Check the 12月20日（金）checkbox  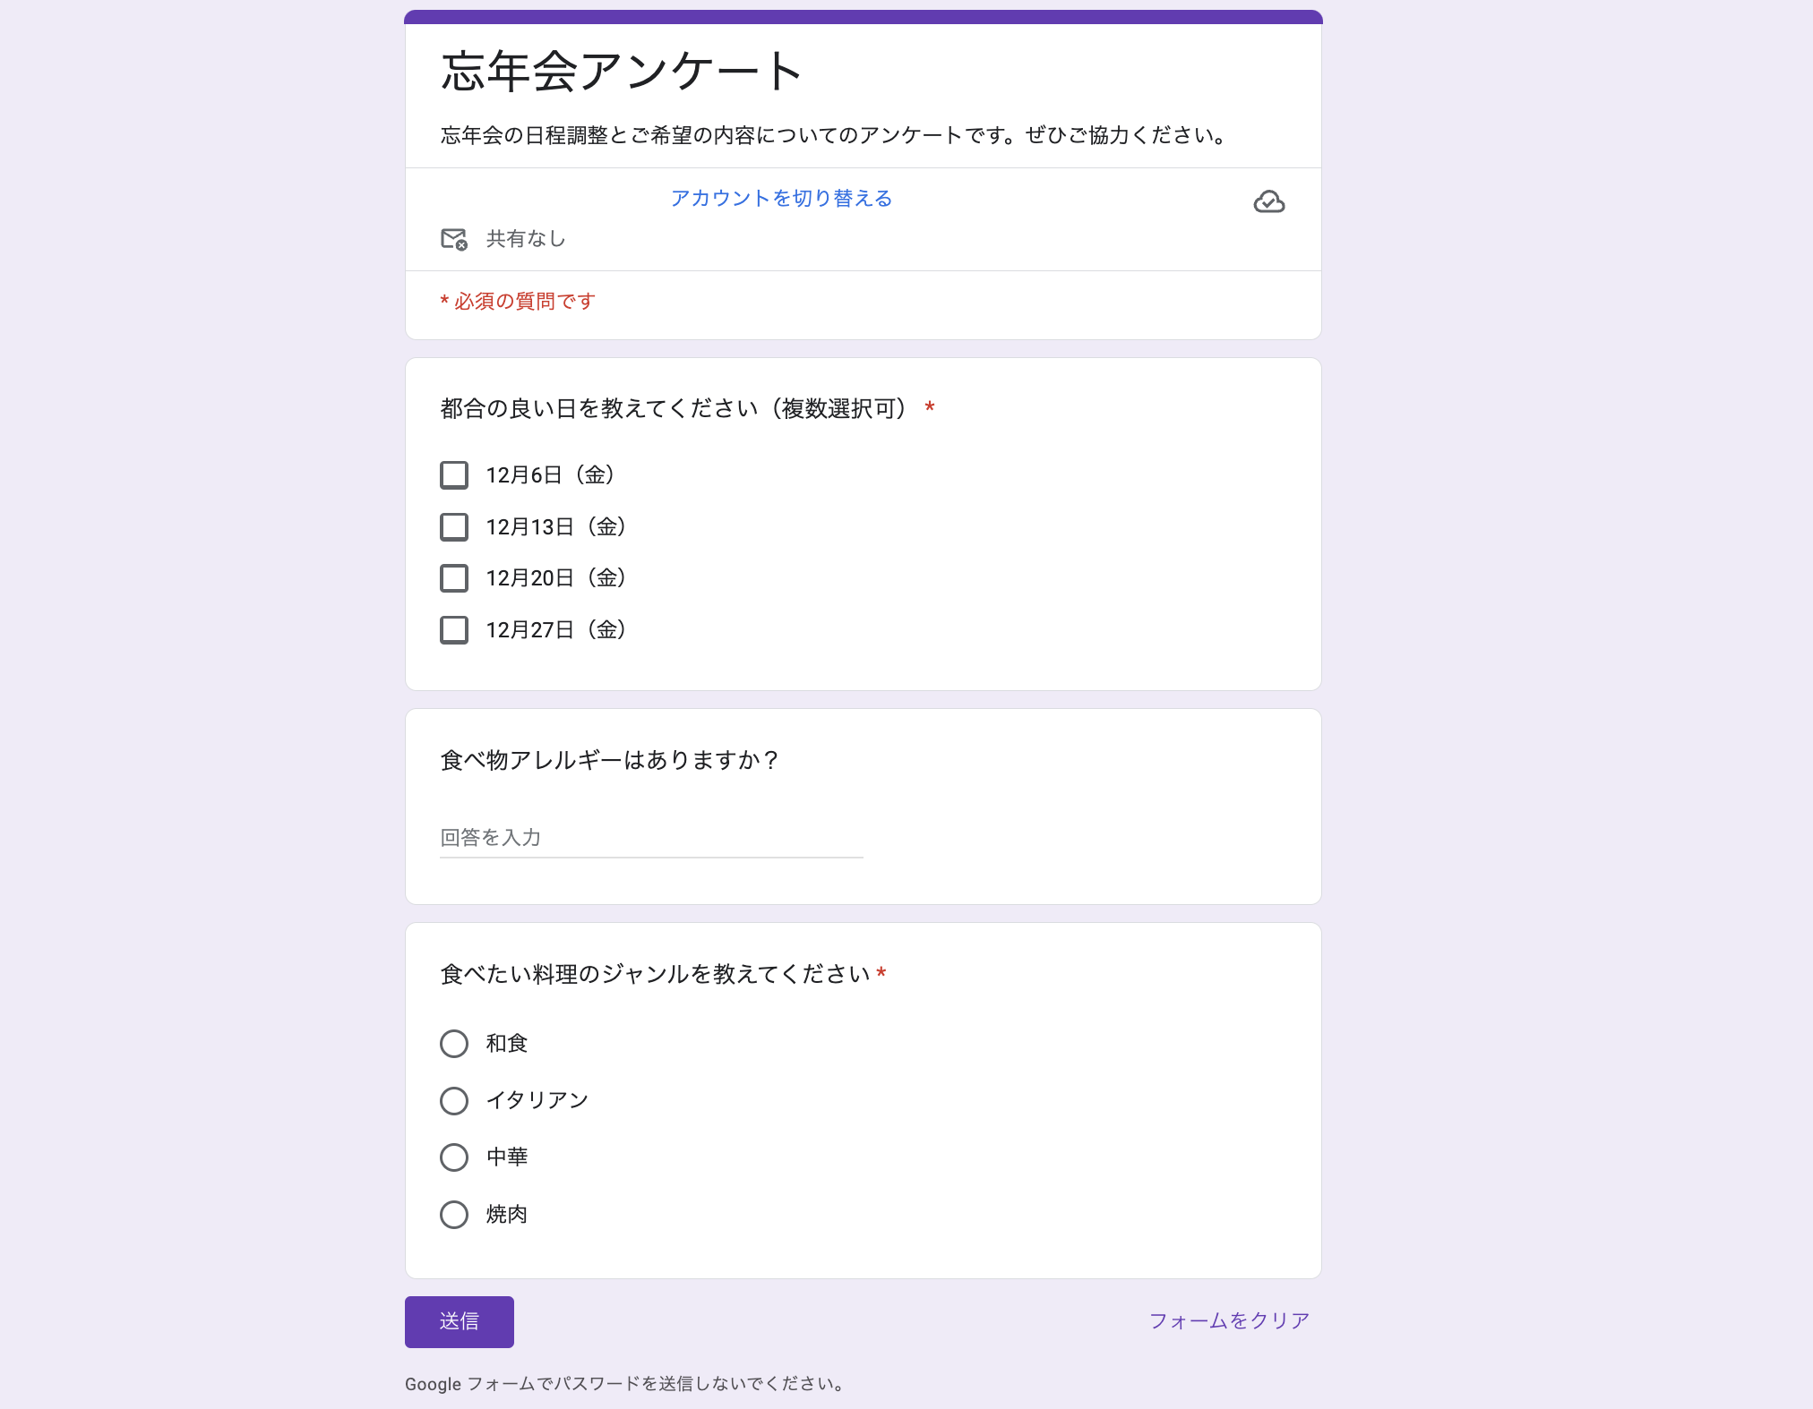(x=453, y=577)
